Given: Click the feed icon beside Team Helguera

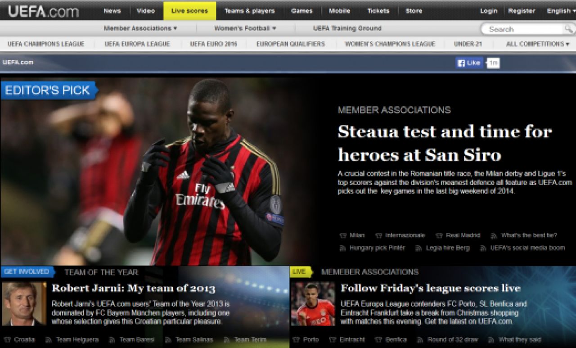Looking at the screenshot, I should 48,340.
